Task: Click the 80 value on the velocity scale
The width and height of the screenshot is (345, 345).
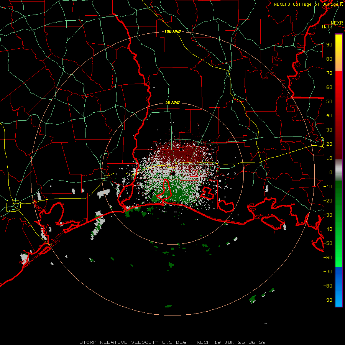Action: tap(329, 59)
